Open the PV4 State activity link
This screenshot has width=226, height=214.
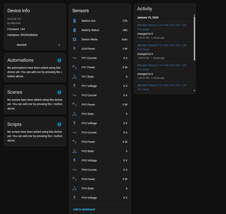(x=143, y=29)
